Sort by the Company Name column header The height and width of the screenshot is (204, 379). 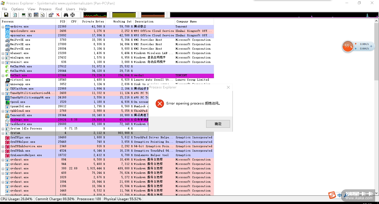pyautogui.click(x=194, y=22)
